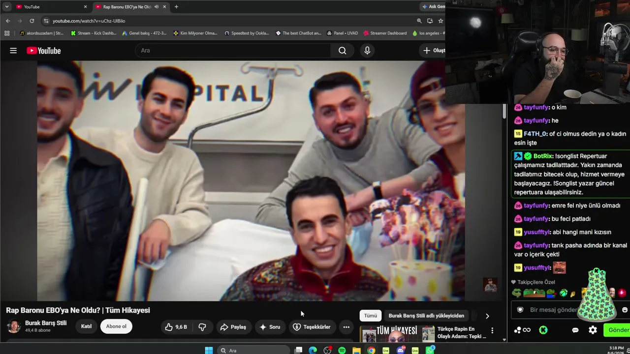Open Task View from the taskbar

coord(298,350)
